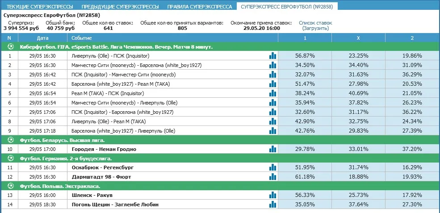Click the Событие column header
Screen dimensions: 440x213
[x=172, y=38]
